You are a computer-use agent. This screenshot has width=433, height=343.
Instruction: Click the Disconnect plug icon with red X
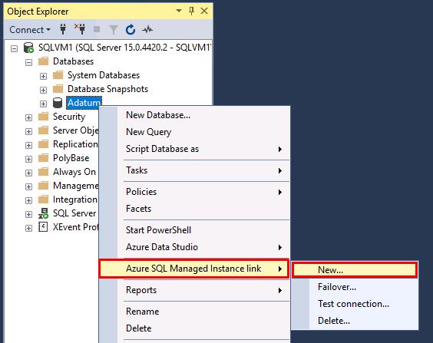80,29
